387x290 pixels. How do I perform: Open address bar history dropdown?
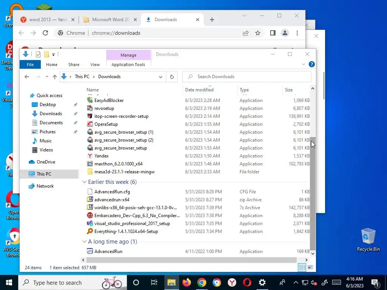tap(160, 77)
